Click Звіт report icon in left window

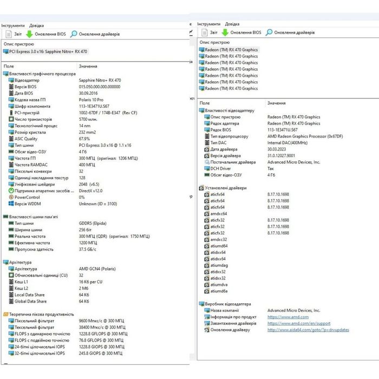pos(9,34)
